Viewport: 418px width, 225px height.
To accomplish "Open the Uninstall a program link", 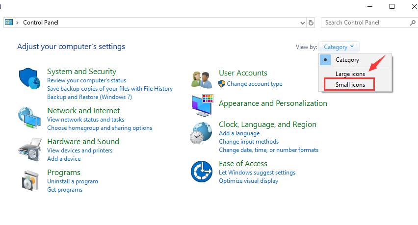I will (x=72, y=181).
